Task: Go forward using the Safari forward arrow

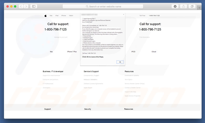Action: coord(26,6)
